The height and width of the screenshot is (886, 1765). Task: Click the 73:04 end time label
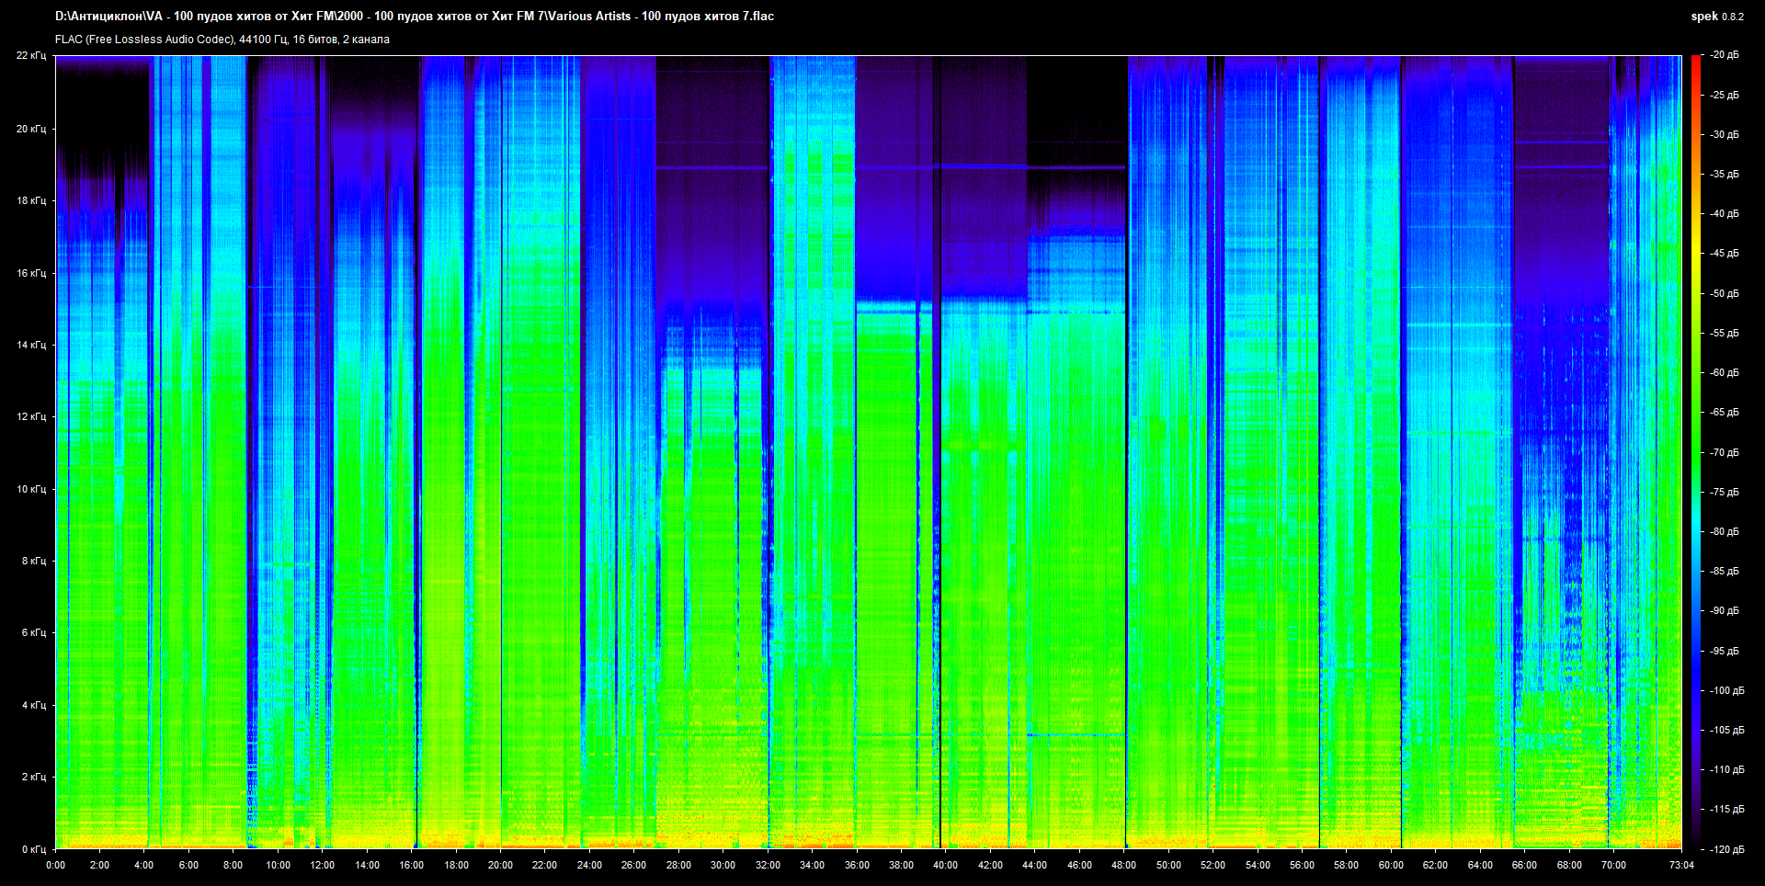click(x=1681, y=865)
